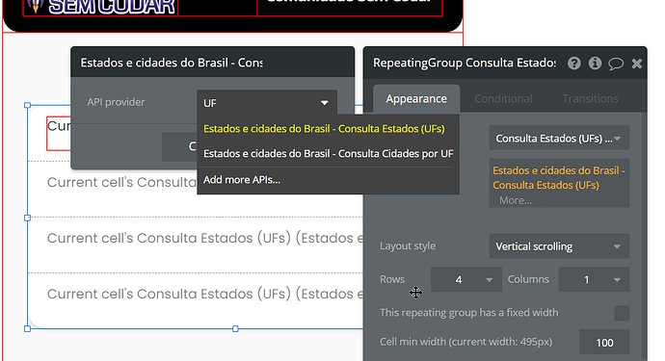The width and height of the screenshot is (665, 361).
Task: Click the Sem Codar logo in header
Action: 100,8
